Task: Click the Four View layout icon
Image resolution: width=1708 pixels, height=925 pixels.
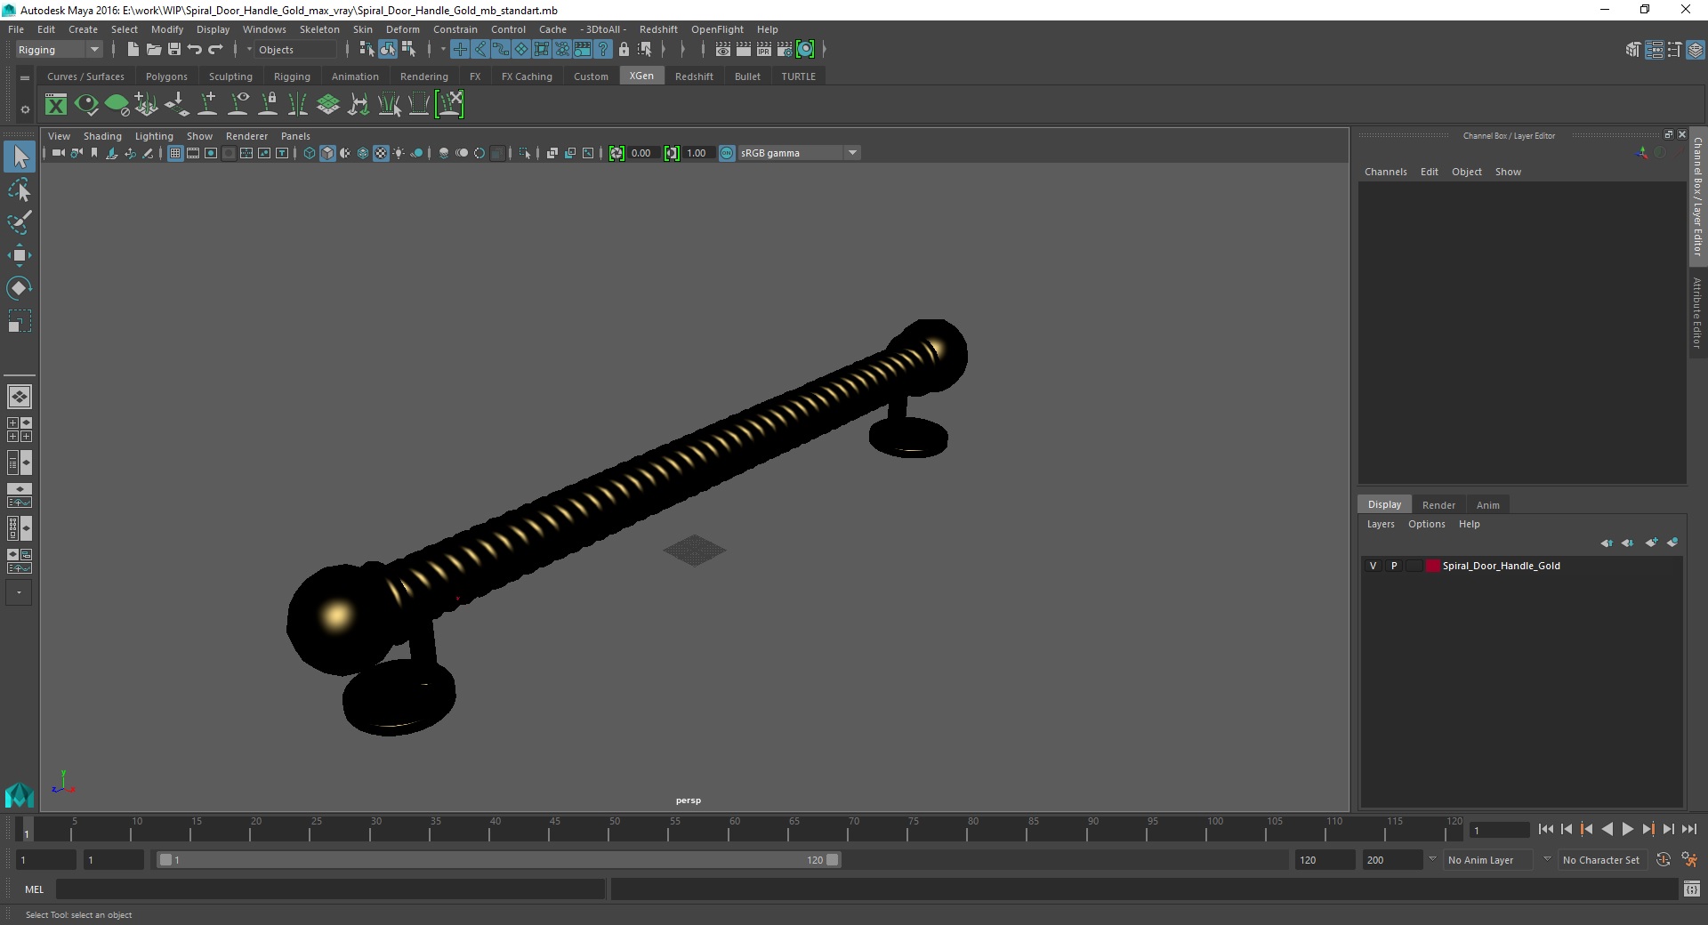Action: click(x=20, y=430)
